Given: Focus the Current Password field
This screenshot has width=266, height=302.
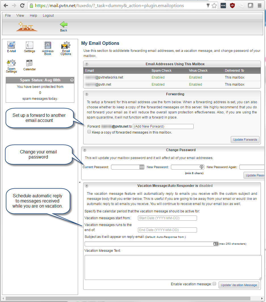Looking at the screenshot, I should 127,167.
